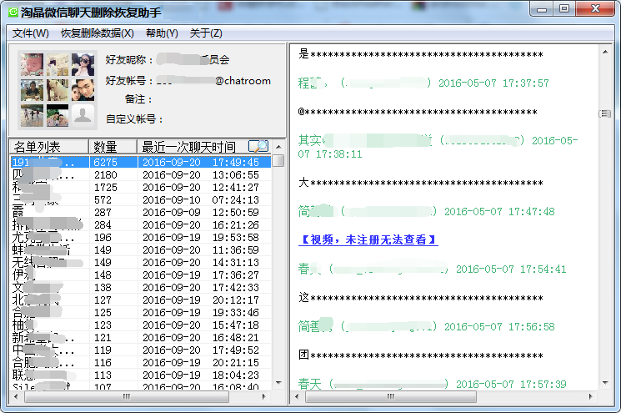Select the row with count 284
This screenshot has width=621, height=413.
[141, 224]
